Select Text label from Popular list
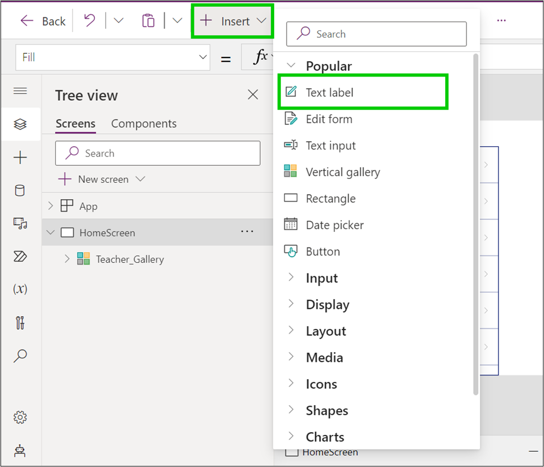This screenshot has height=467, width=544. (329, 92)
